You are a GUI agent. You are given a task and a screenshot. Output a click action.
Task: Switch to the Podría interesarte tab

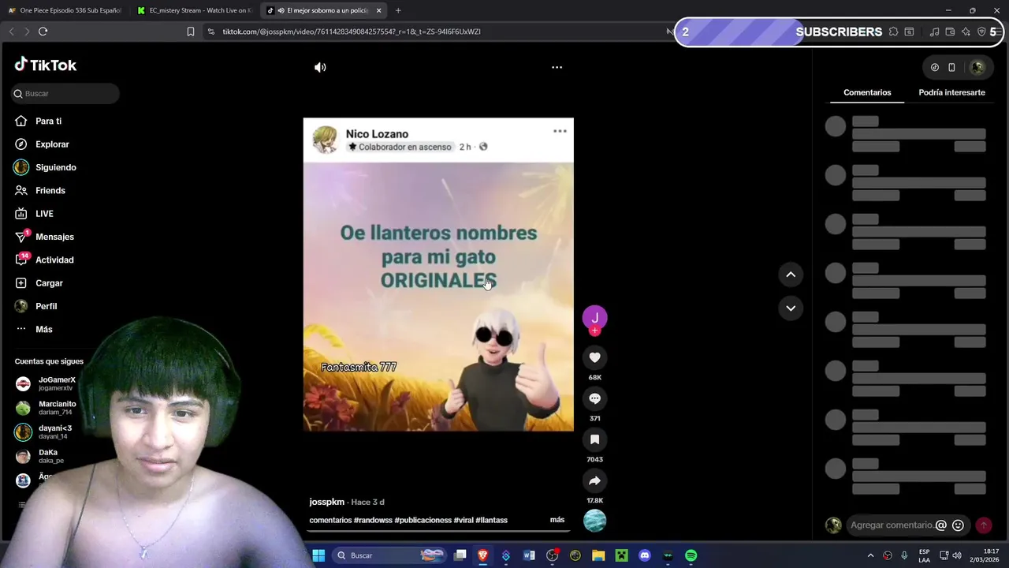pyautogui.click(x=951, y=92)
